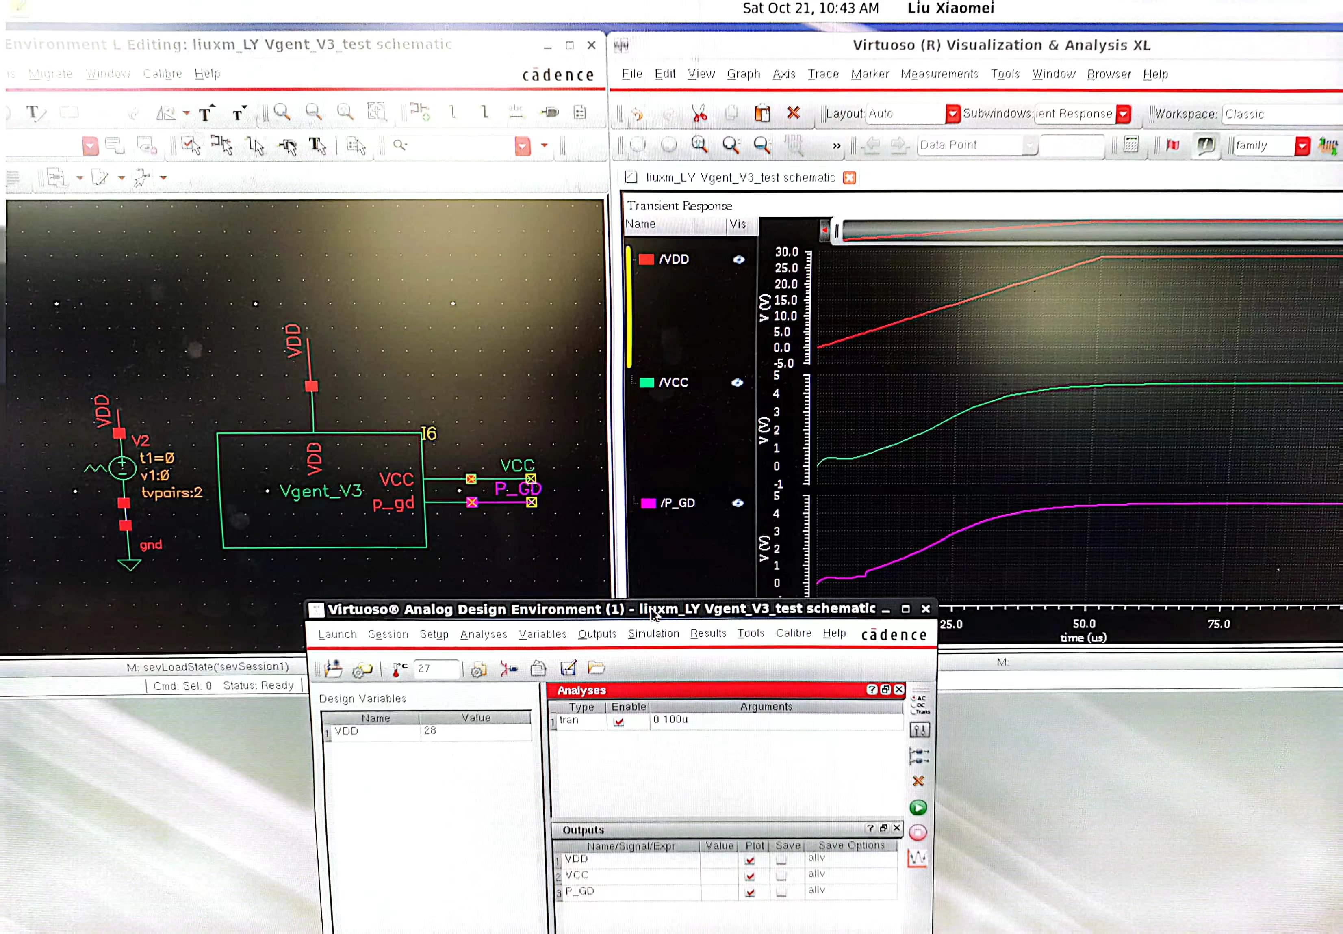
Task: Open the Measurements menu
Action: point(939,74)
